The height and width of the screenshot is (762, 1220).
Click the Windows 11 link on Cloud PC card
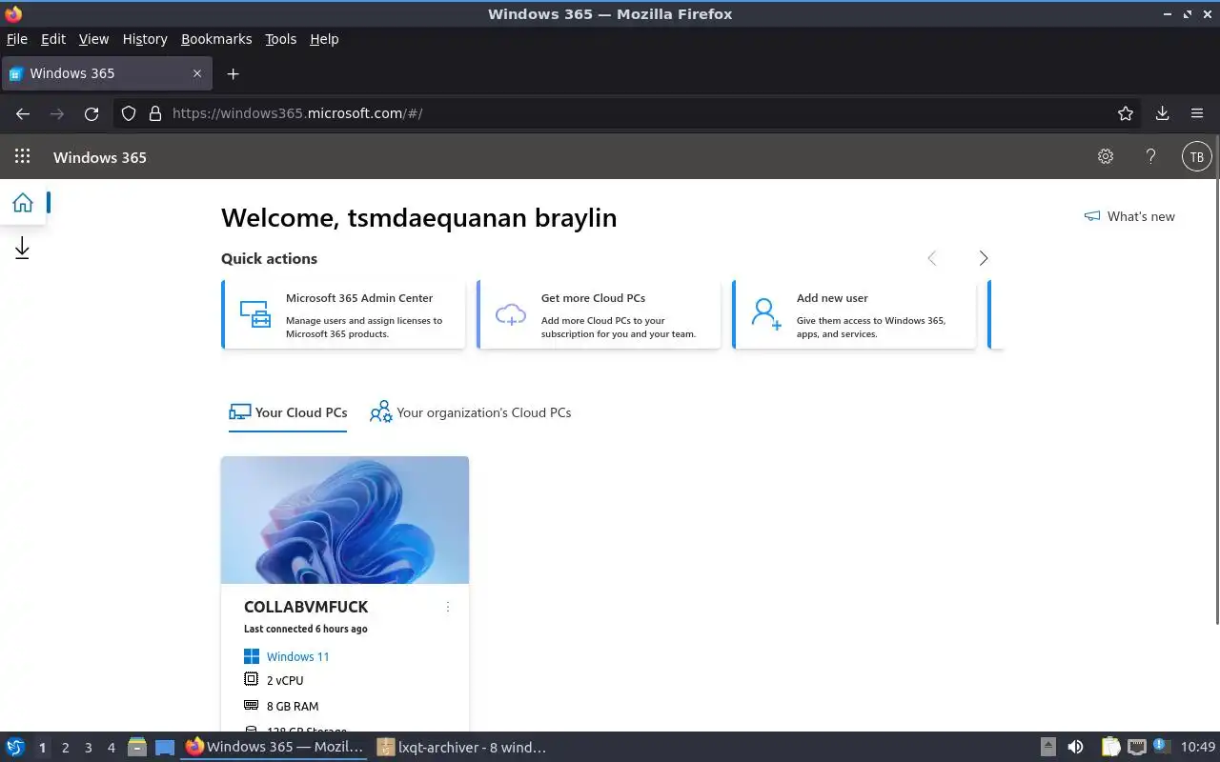pyautogui.click(x=297, y=656)
